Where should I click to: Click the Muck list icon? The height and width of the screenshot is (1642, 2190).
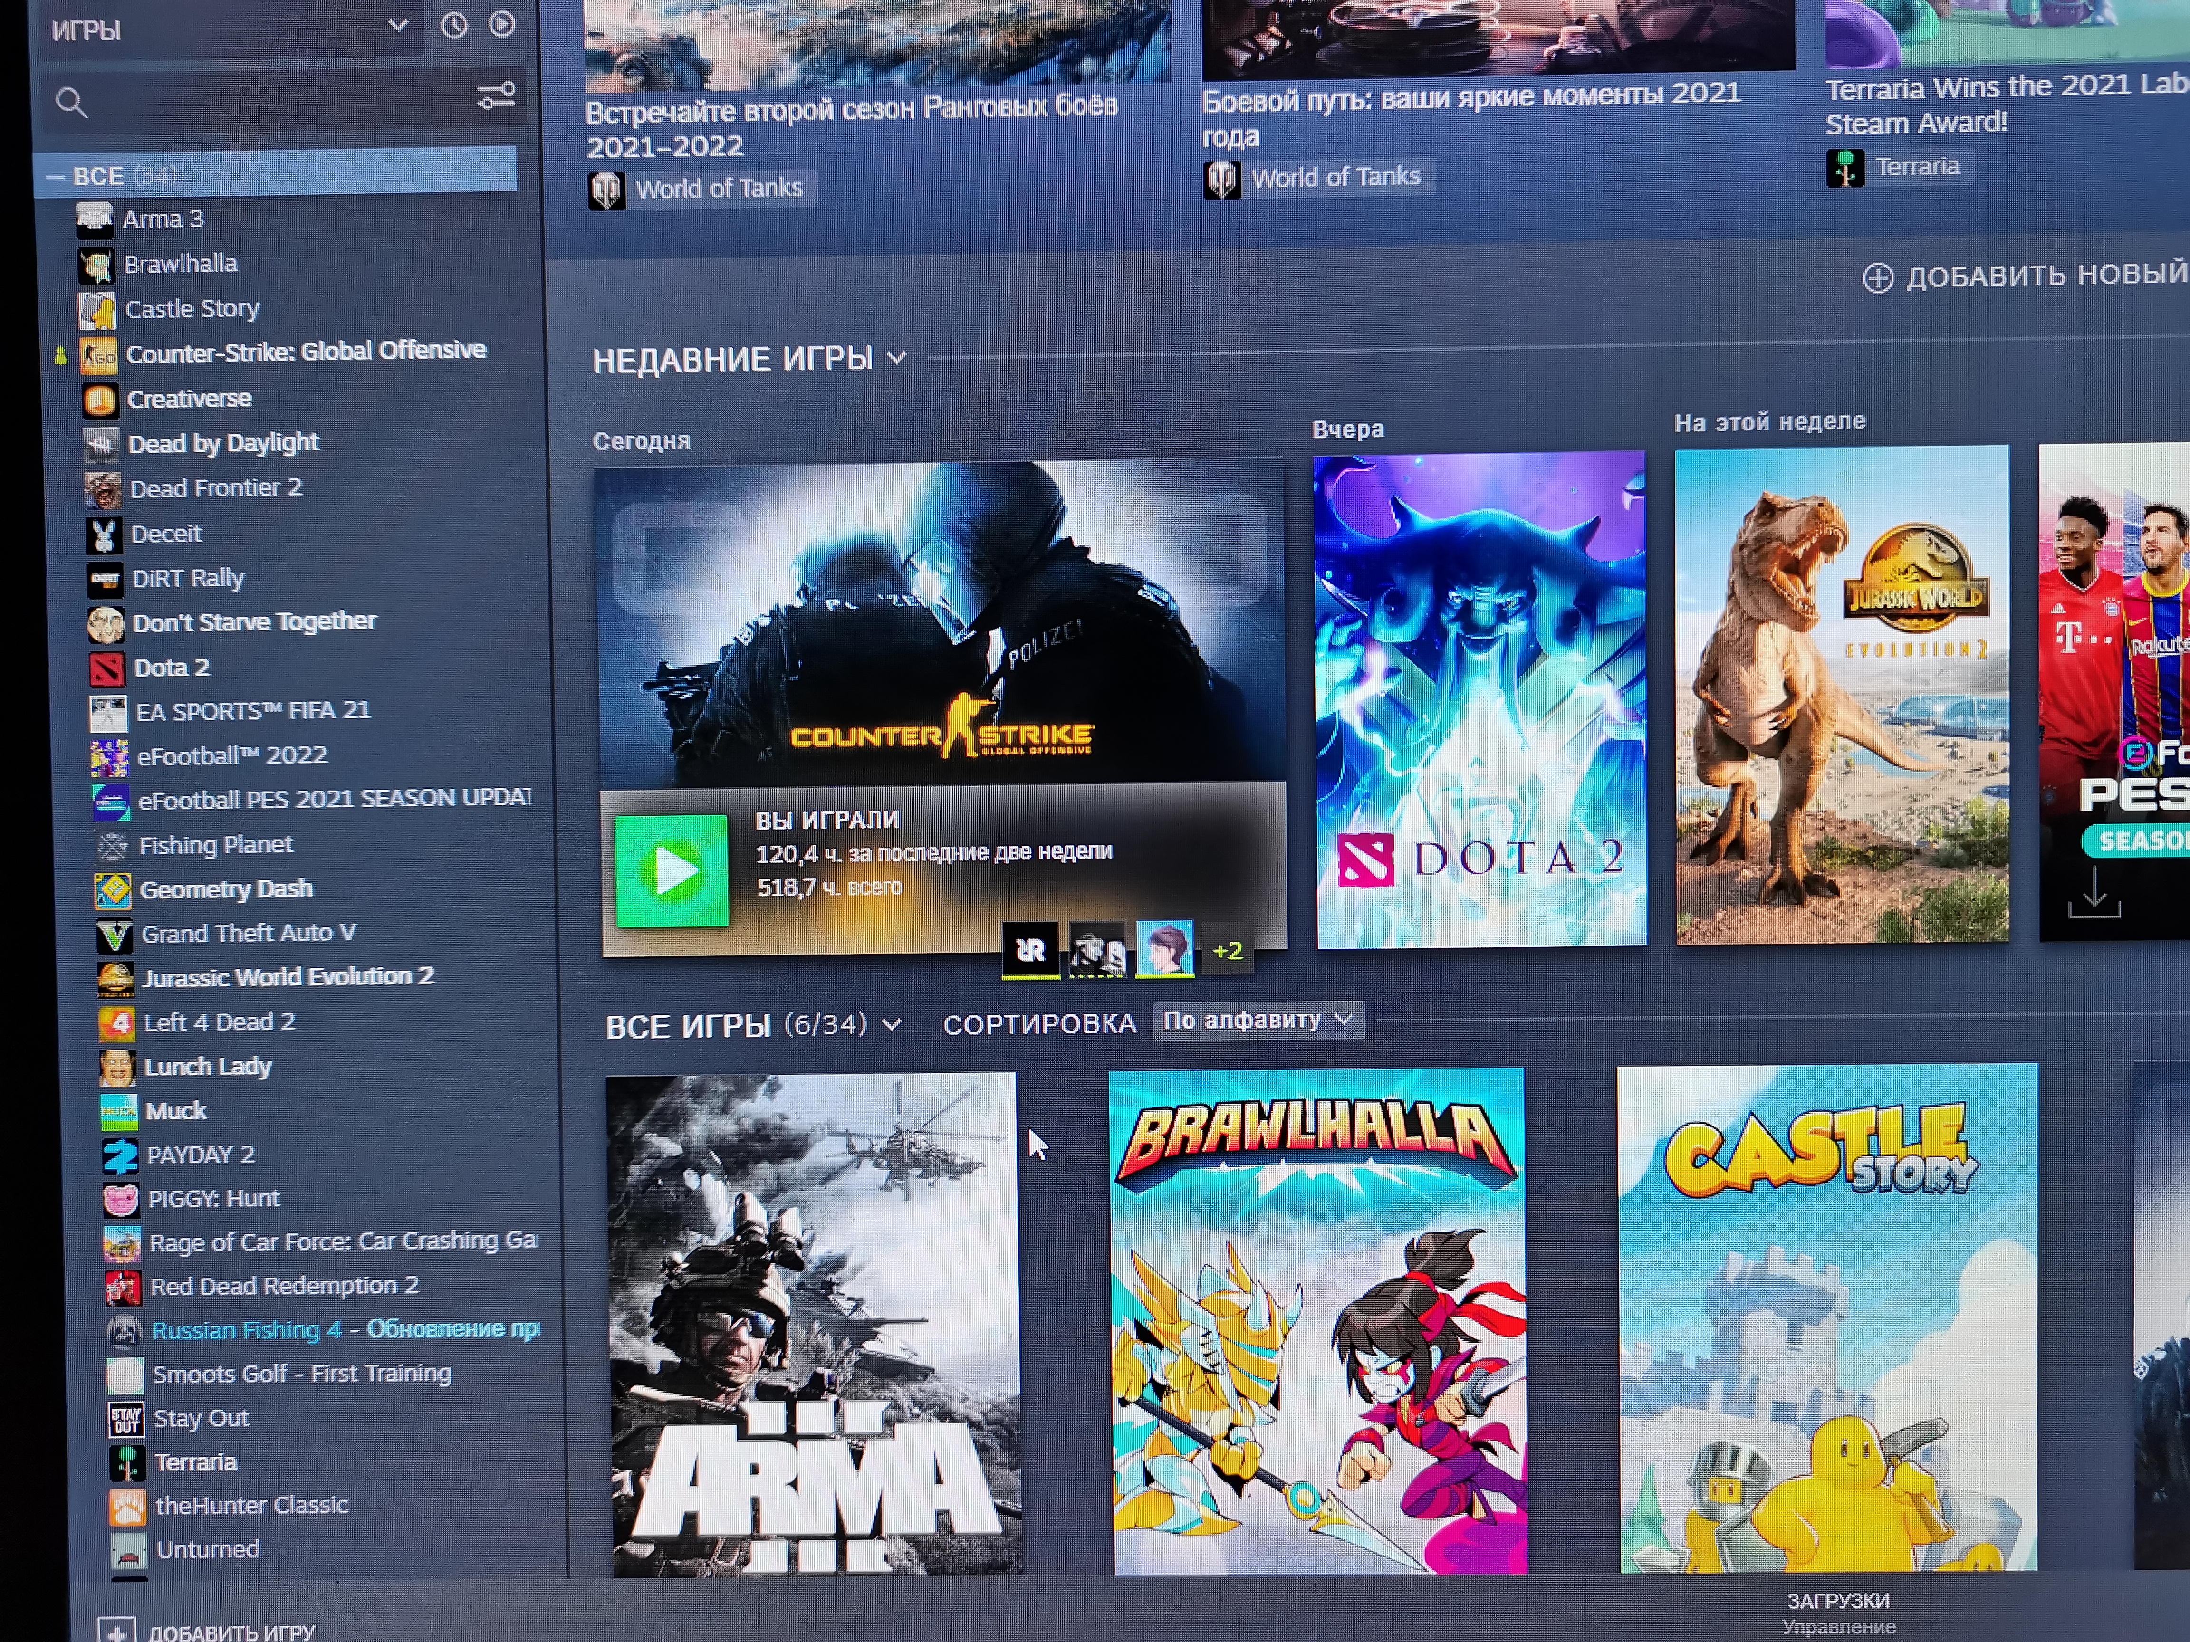click(x=119, y=1112)
